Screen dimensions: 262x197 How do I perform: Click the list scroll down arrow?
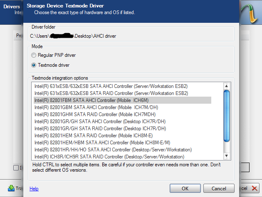(227, 156)
